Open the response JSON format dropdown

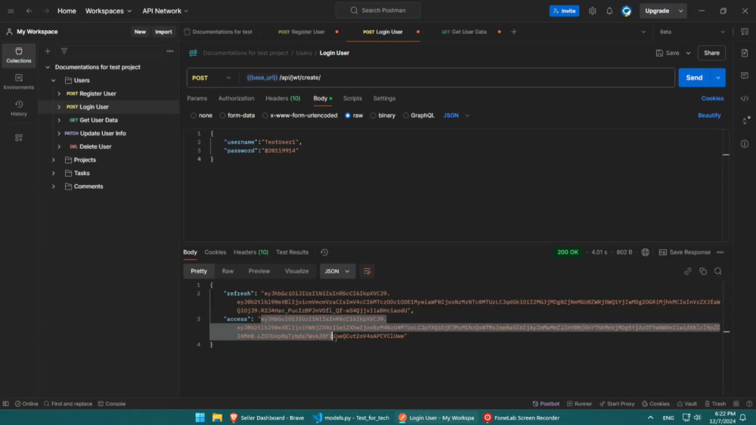point(337,272)
